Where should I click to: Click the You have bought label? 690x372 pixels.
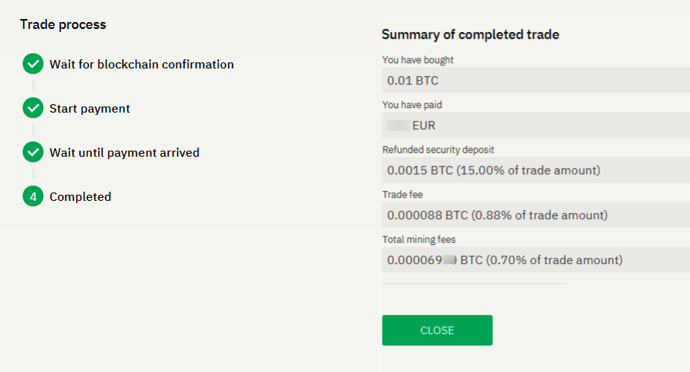coord(418,60)
